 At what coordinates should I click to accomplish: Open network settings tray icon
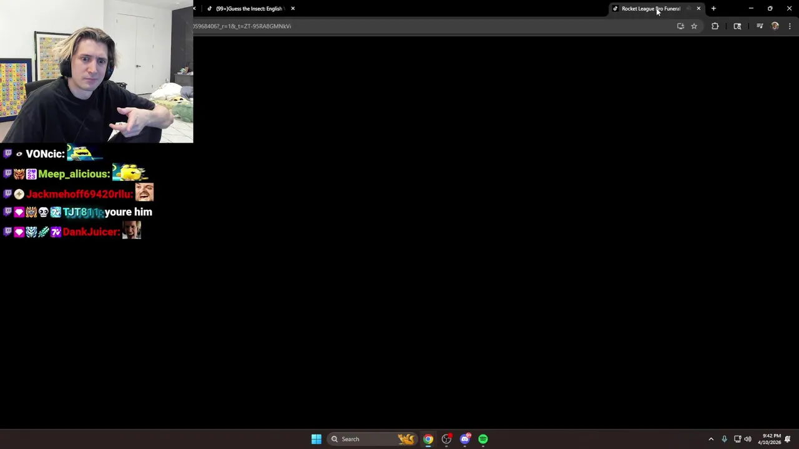[737, 439]
